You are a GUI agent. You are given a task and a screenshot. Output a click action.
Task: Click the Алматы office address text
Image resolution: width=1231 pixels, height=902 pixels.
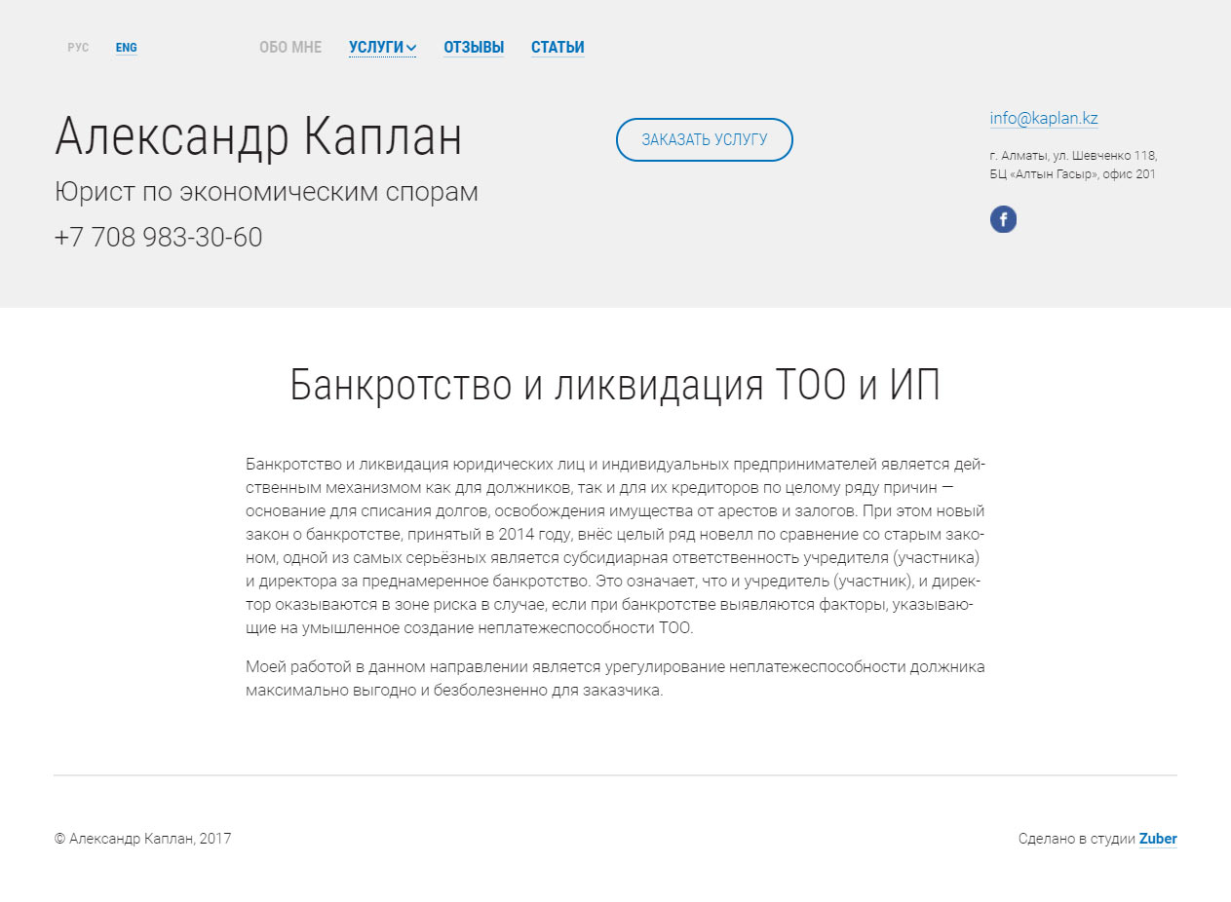click(1072, 165)
